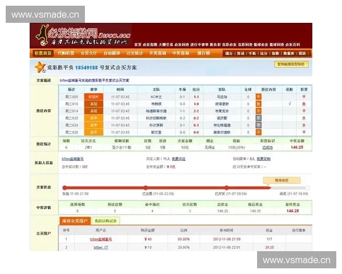Click the 英甲 league tag in row 周二026
Image resolution: width=342 pixels, height=274 pixels.
94,132
